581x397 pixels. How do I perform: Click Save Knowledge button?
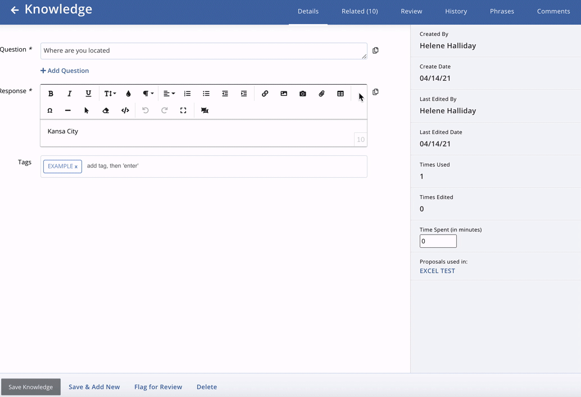point(31,387)
